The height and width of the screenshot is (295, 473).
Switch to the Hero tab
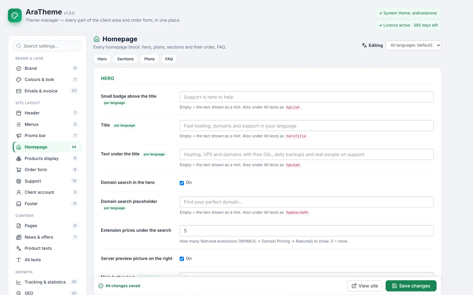coord(102,59)
